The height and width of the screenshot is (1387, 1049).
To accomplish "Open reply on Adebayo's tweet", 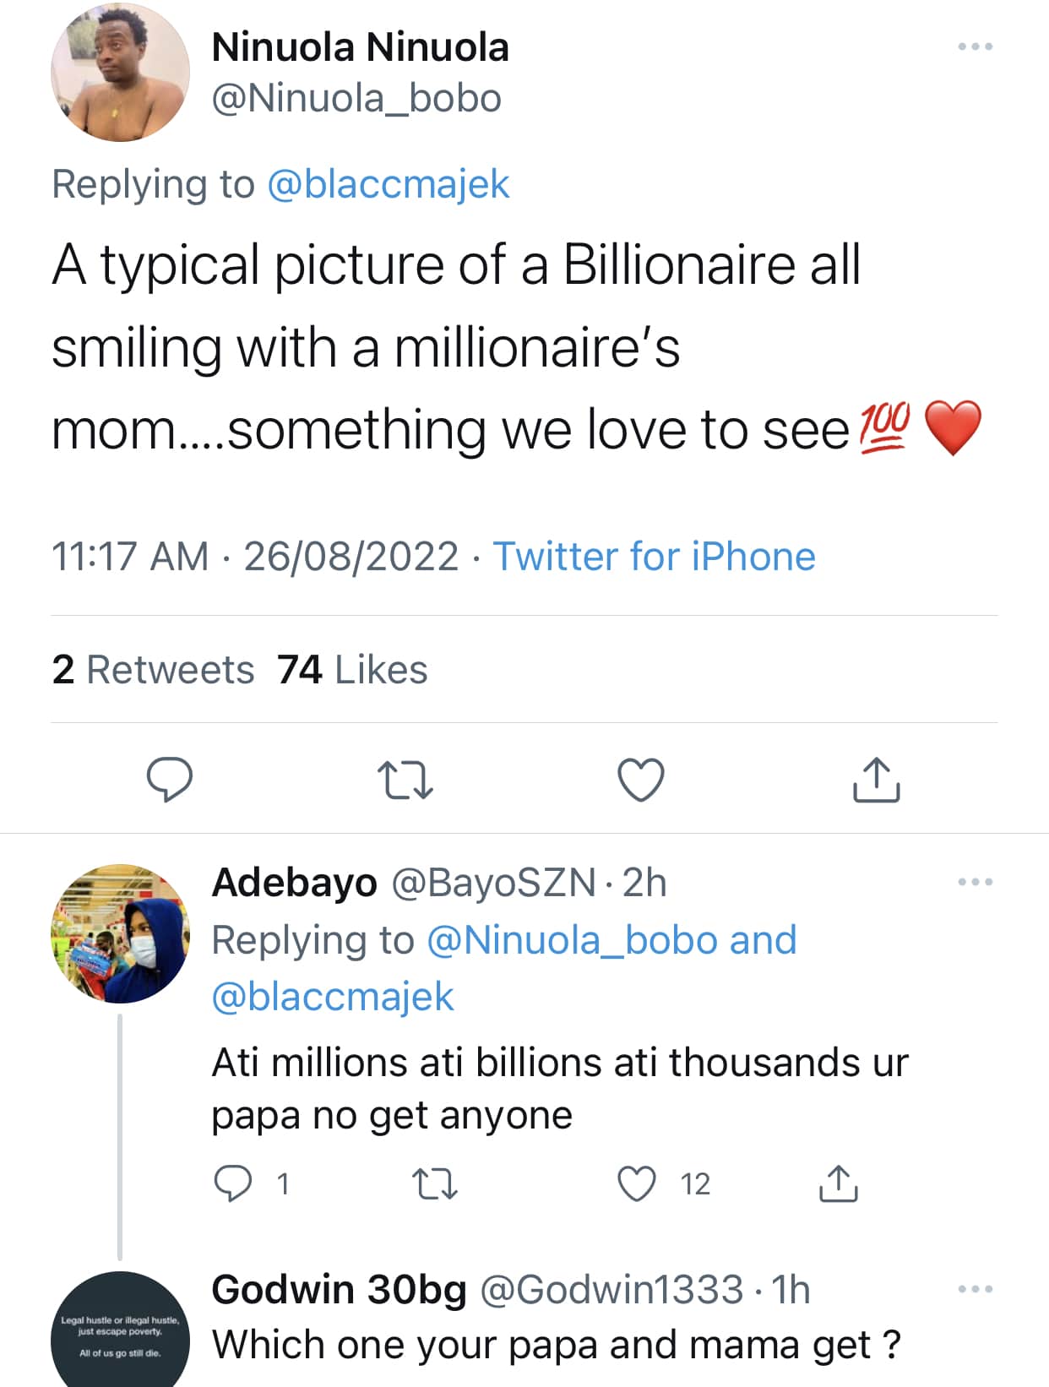I will click(232, 1183).
